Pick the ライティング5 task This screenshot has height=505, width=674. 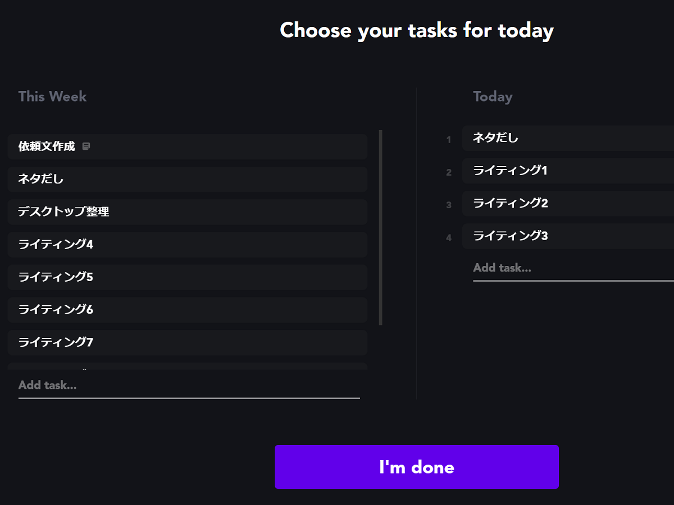coord(188,277)
